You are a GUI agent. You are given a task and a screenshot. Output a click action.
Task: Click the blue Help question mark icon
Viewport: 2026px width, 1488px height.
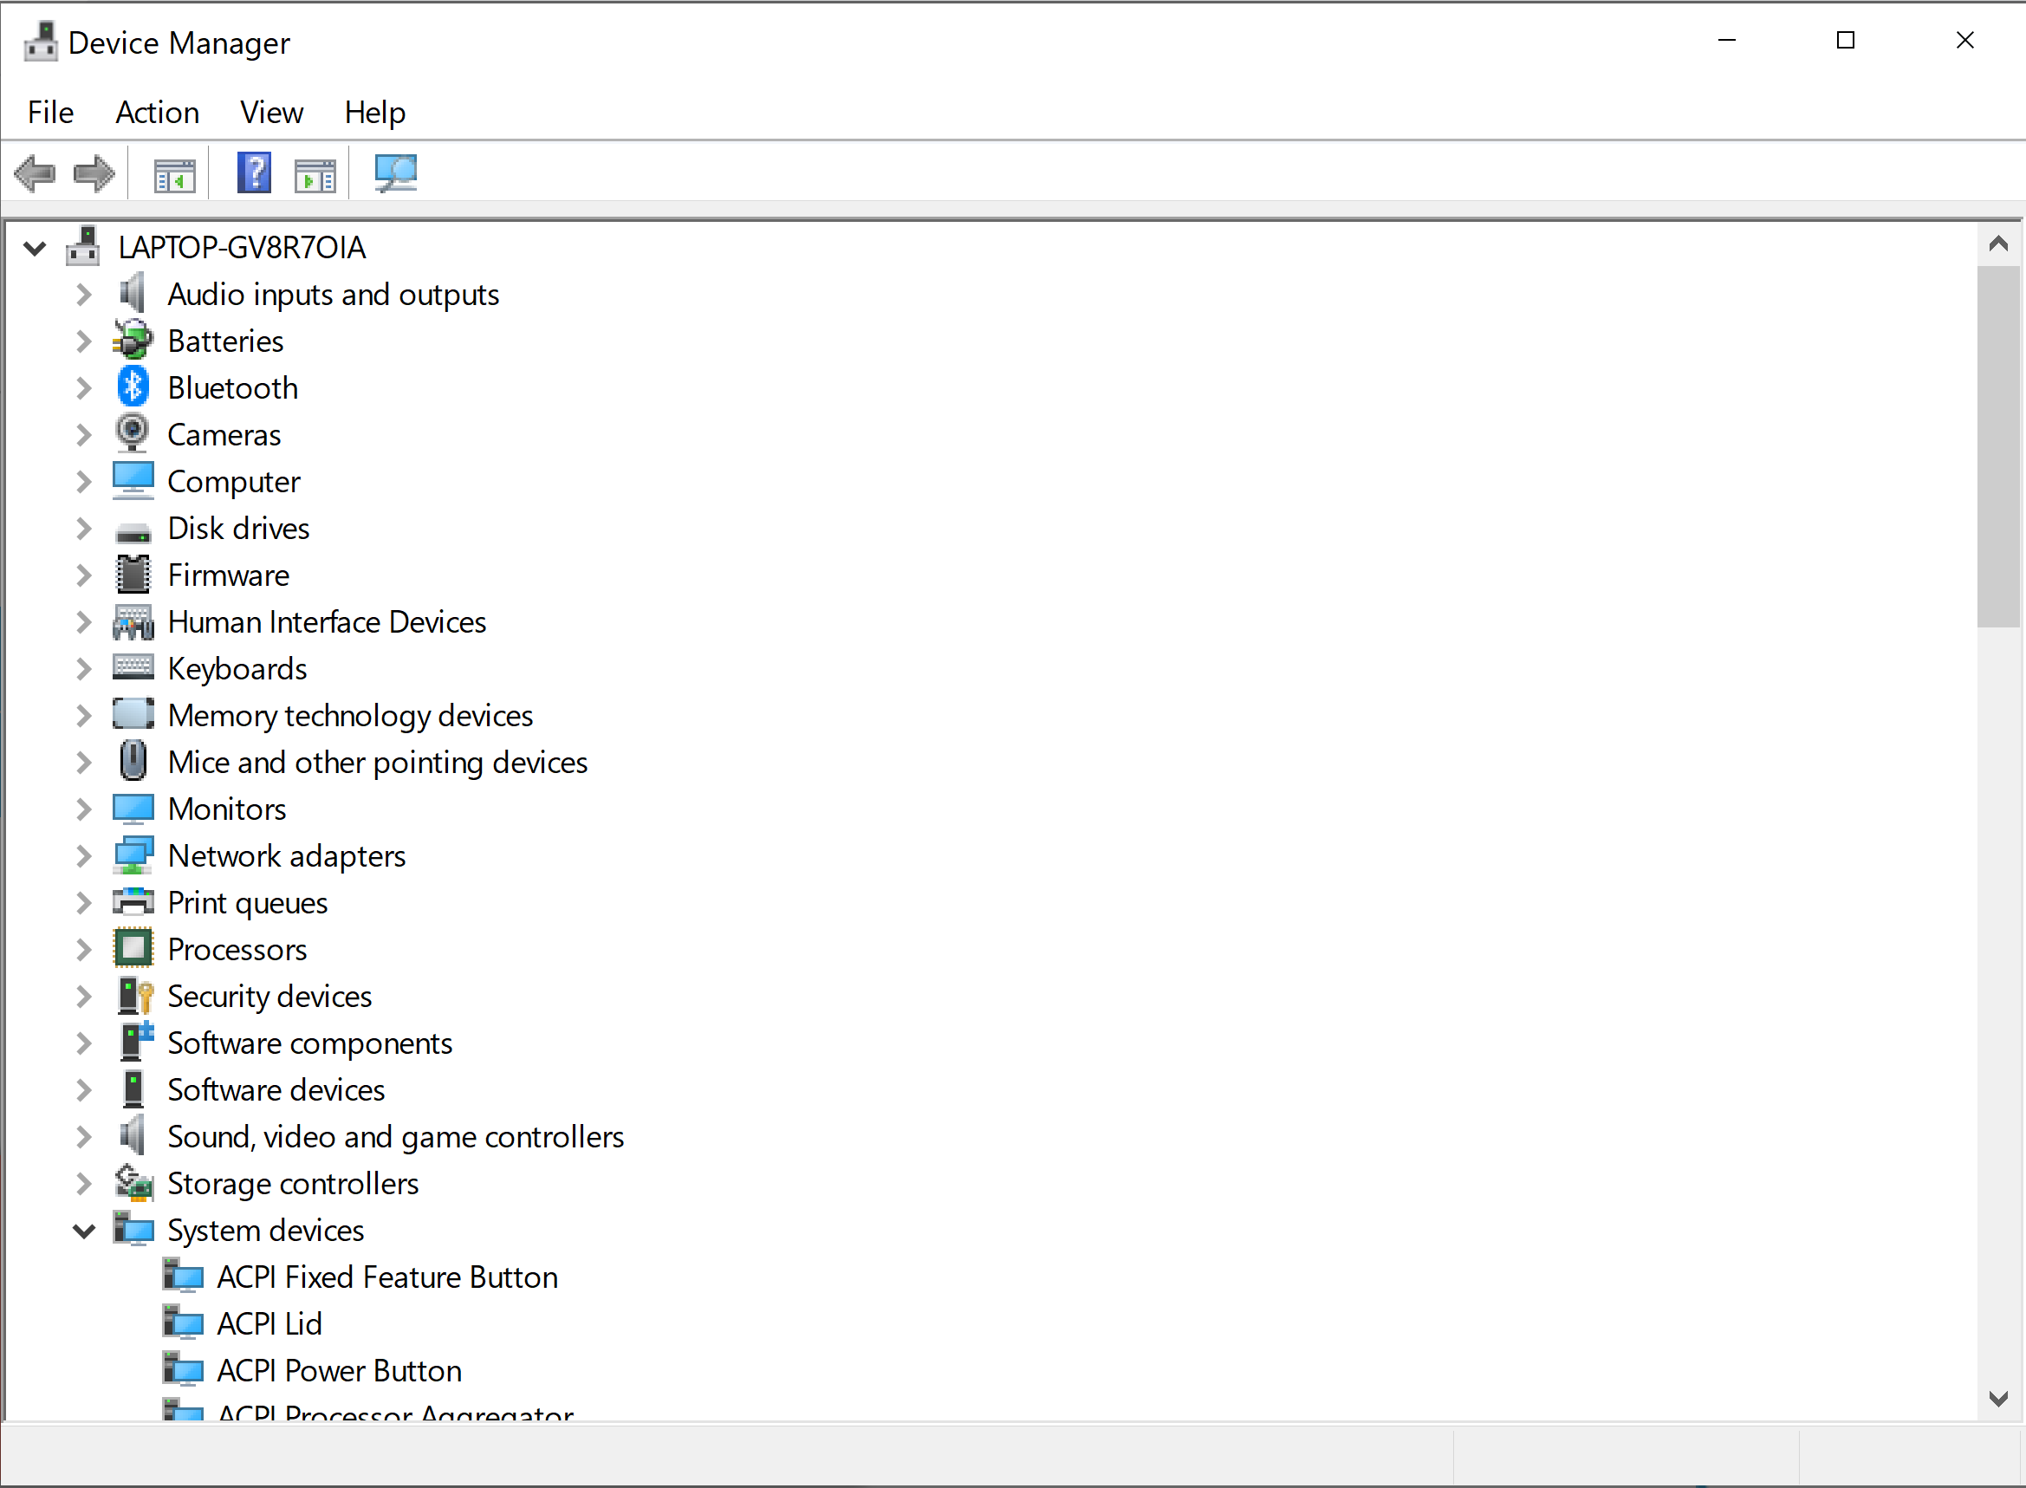pyautogui.click(x=254, y=173)
